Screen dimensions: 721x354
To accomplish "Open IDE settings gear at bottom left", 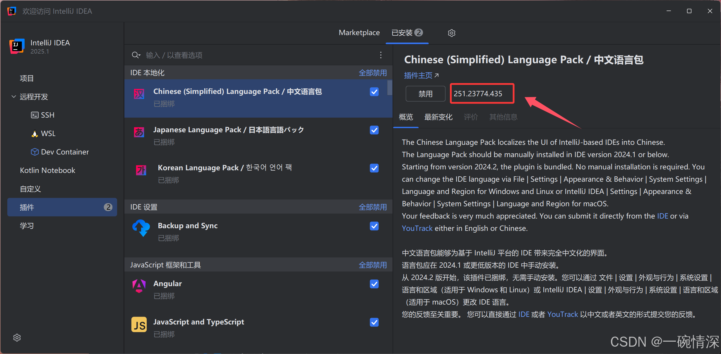I will click(x=17, y=337).
